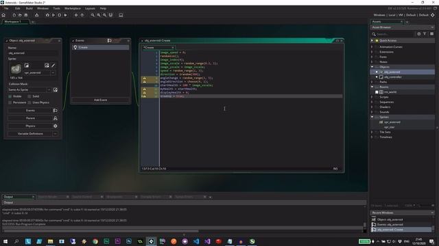The image size is (439, 246).
Task: Open the laptop mode toolbar icon
Action: (121, 15)
